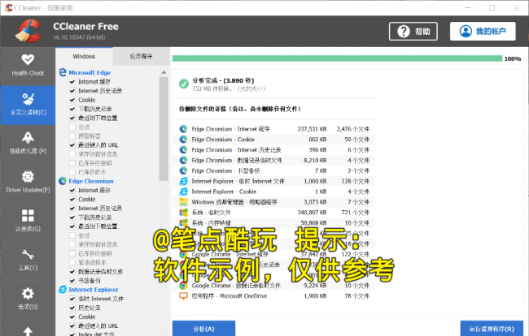This screenshot has height=336, width=529.
Task: Click the icon of Edge Chromium - Cookie result
Action: [183, 140]
